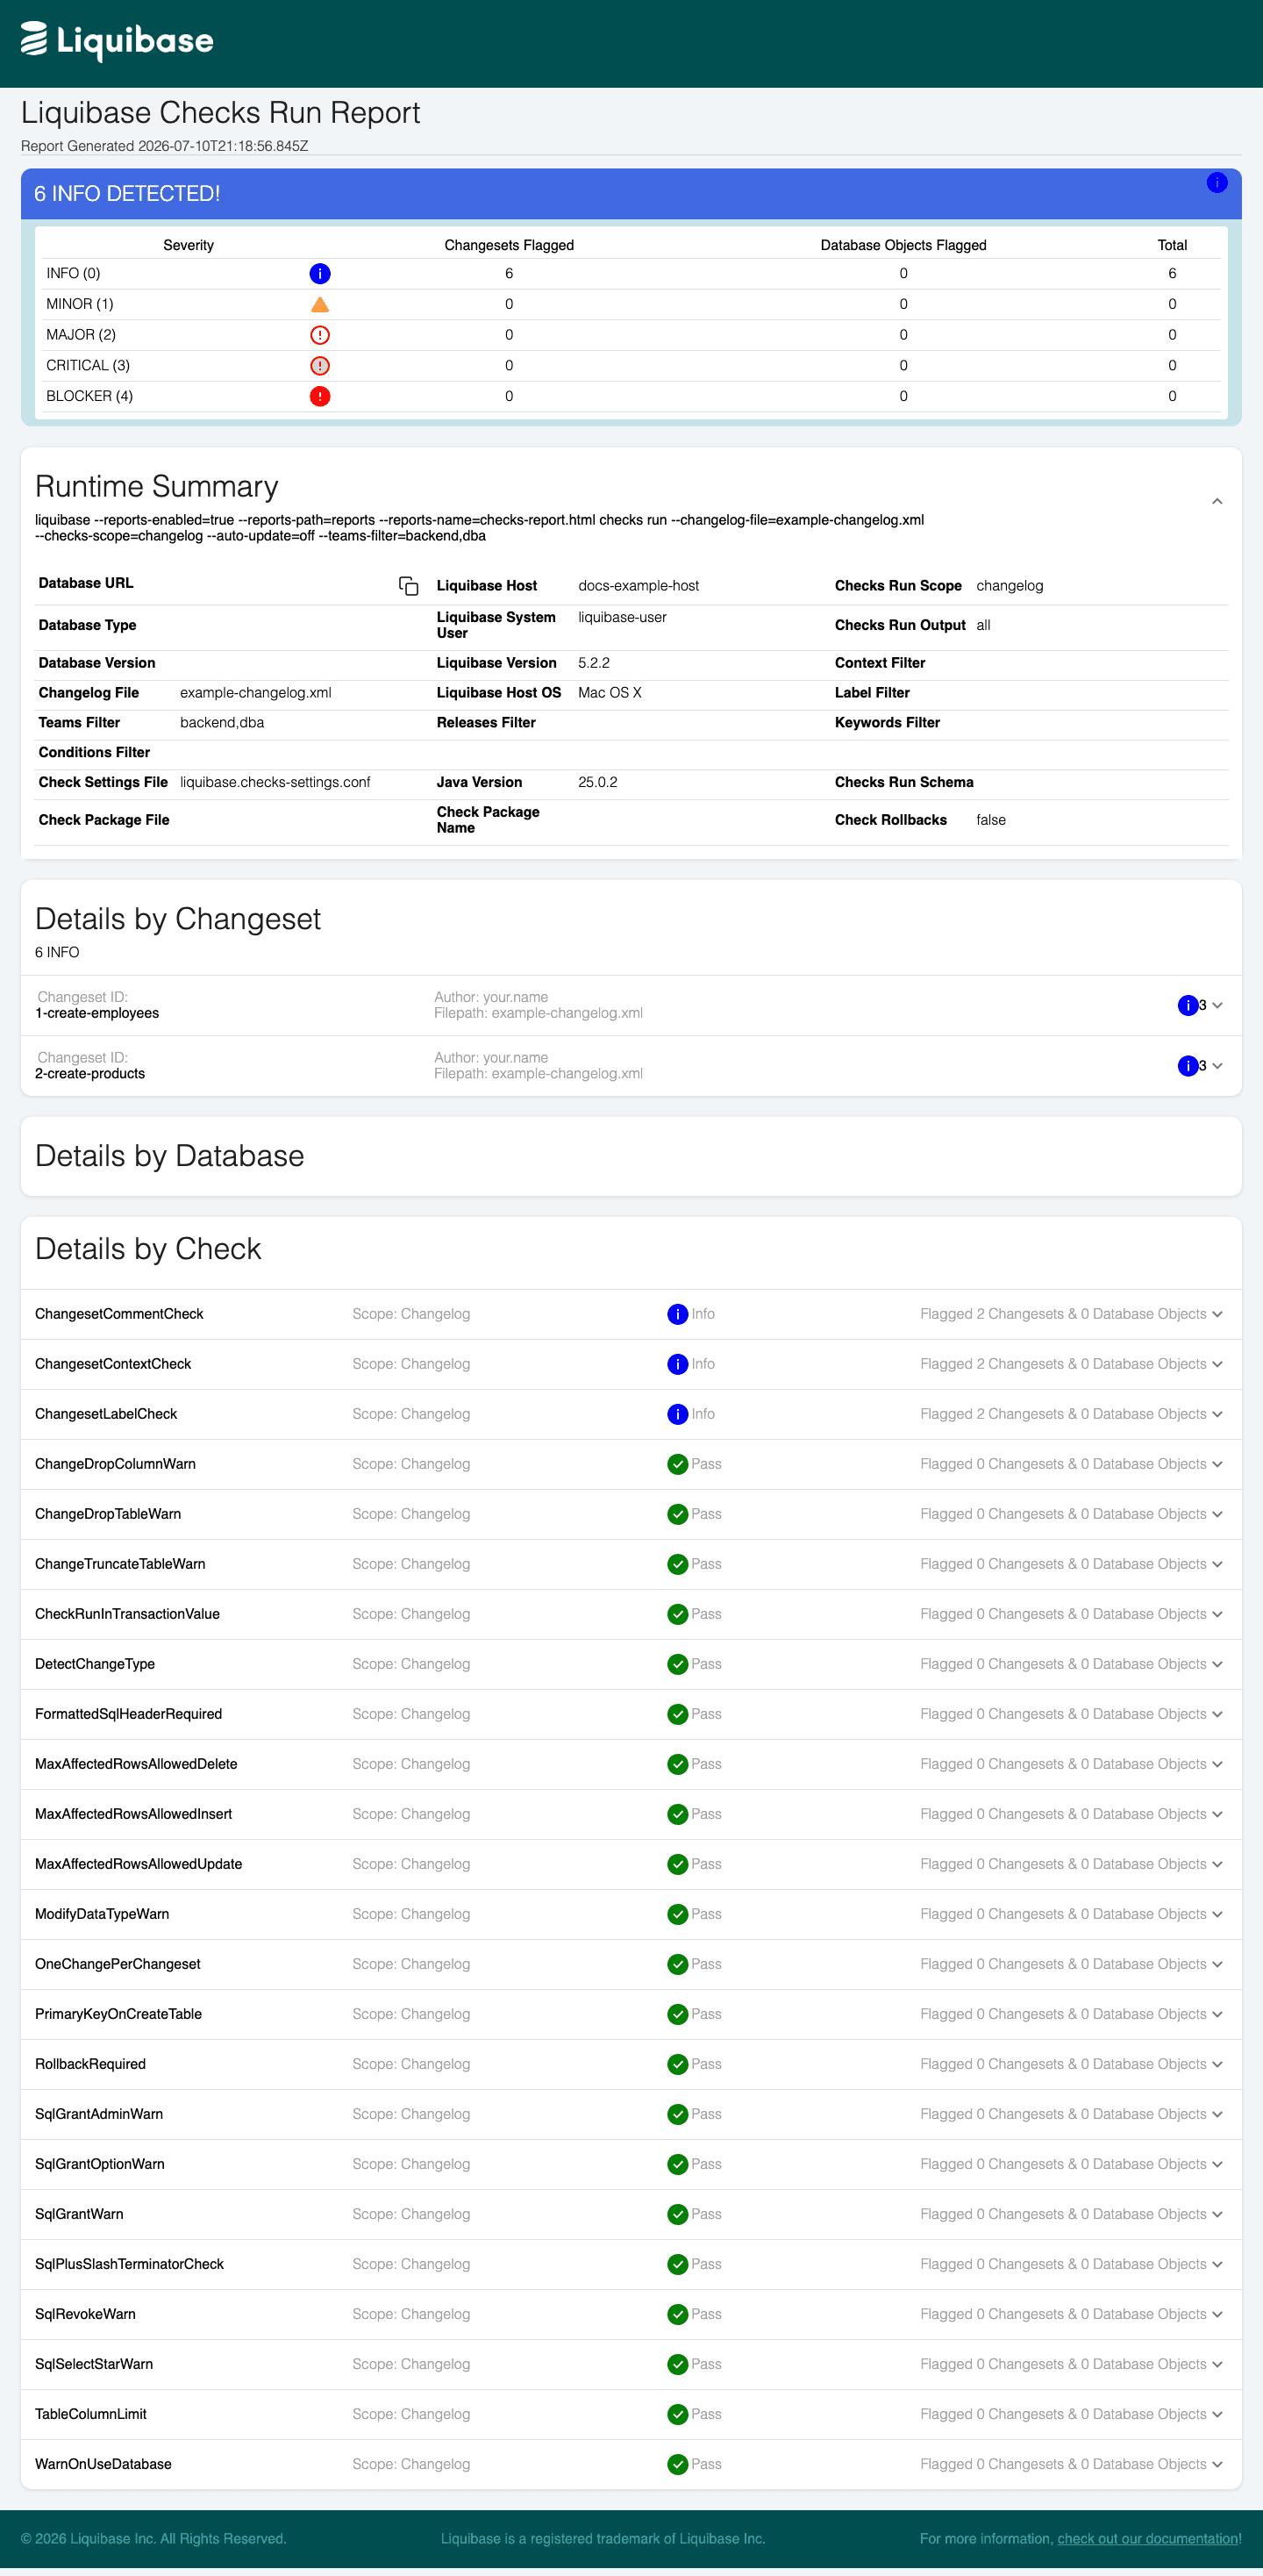1263x2576 pixels.
Task: Click WarnOnUseDatabase pass checkmark icon
Action: click(677, 2464)
